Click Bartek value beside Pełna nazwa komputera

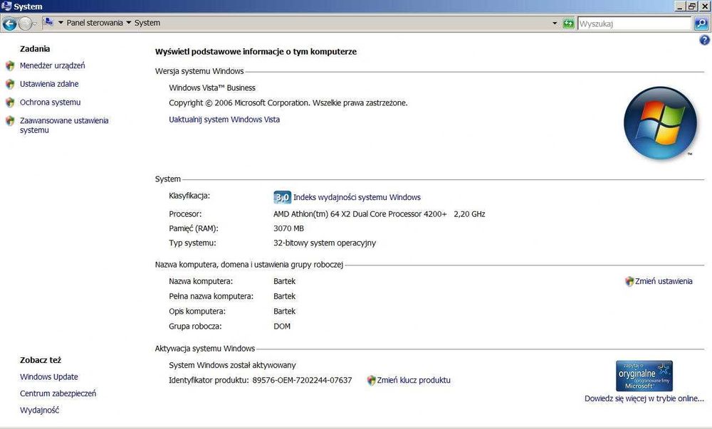[x=284, y=296]
